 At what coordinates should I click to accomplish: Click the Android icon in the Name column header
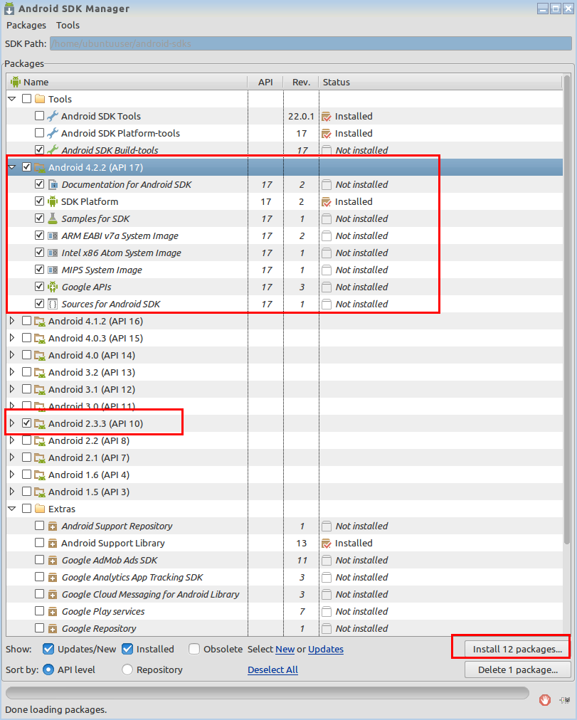16,82
